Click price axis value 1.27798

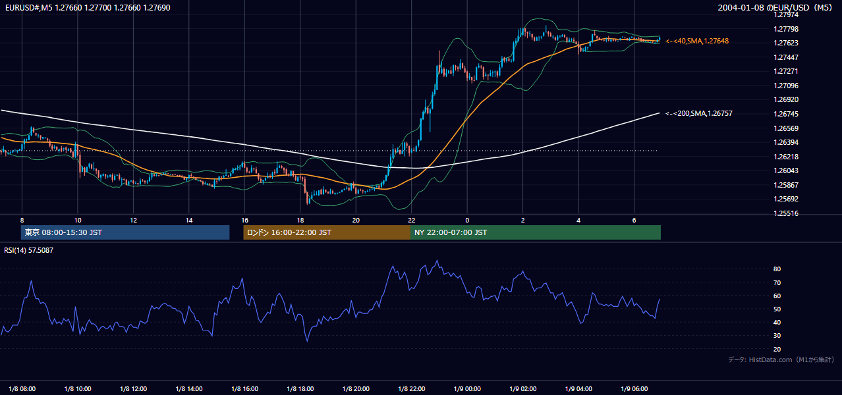785,29
